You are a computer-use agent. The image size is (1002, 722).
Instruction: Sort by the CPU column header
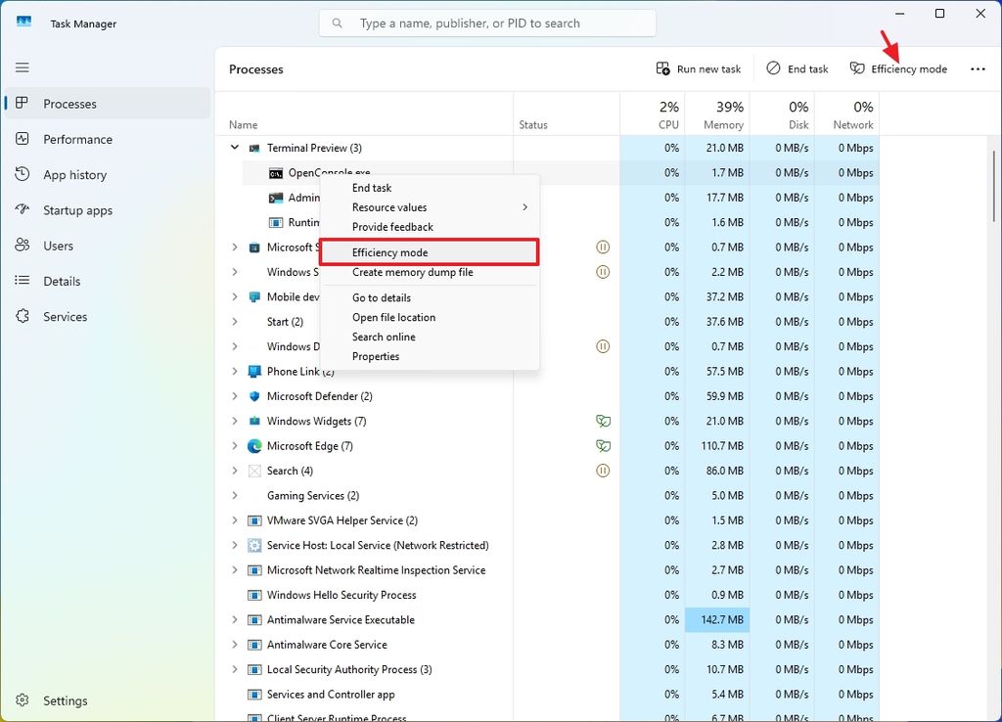click(652, 114)
